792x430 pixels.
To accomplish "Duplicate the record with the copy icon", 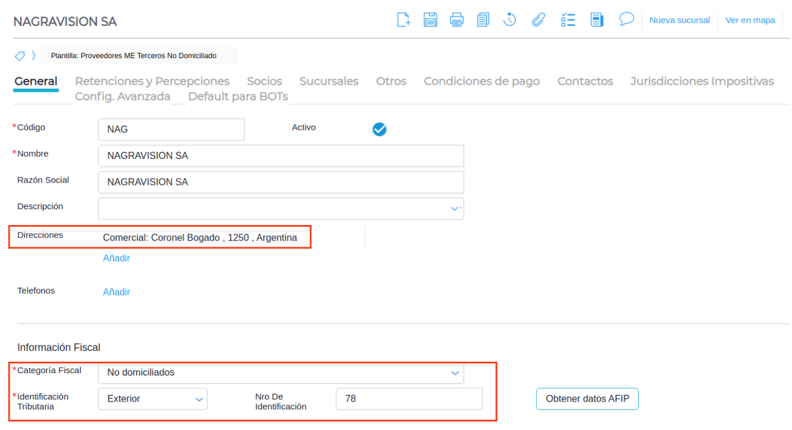I will [483, 20].
